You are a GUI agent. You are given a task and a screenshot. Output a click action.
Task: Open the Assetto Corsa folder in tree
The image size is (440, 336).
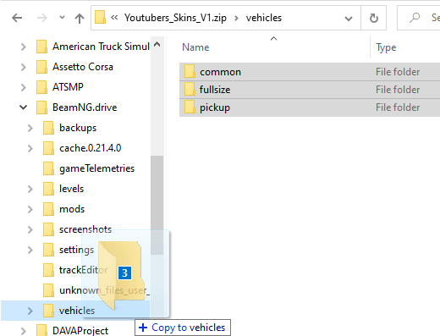click(83, 67)
